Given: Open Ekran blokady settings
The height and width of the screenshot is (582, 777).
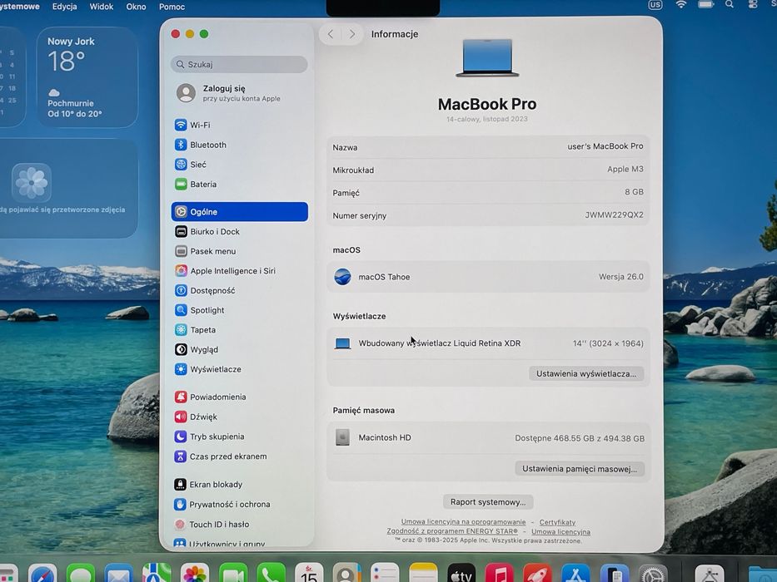Looking at the screenshot, I should (x=208, y=485).
